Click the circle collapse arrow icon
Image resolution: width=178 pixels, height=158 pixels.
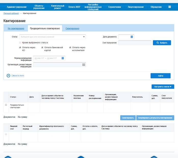(8, 75)
